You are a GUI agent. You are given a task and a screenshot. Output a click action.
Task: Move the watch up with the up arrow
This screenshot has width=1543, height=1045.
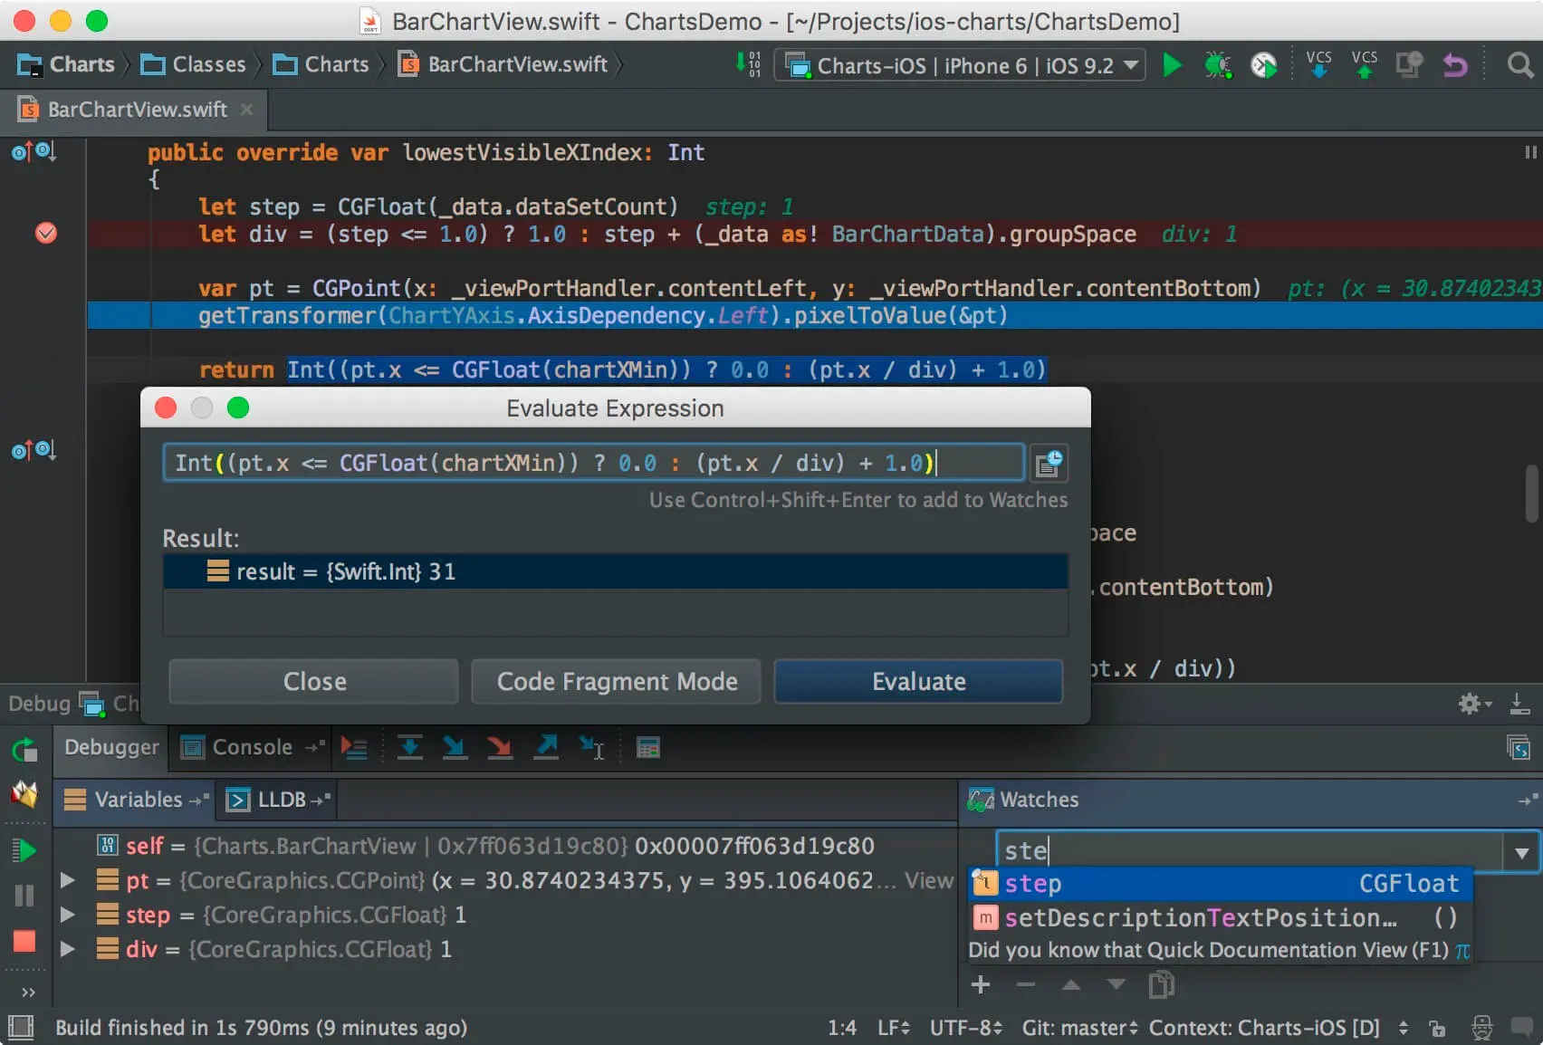[x=1071, y=984]
